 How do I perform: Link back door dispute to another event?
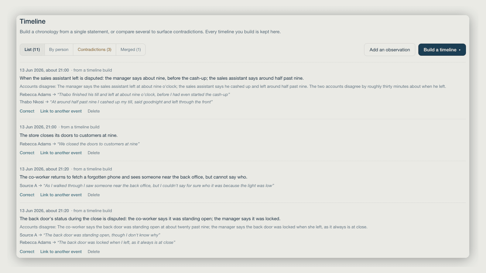(x=61, y=251)
